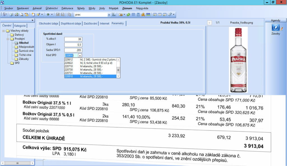
Task: Open the calculator icon in the toolbar
Action: tap(138, 15)
